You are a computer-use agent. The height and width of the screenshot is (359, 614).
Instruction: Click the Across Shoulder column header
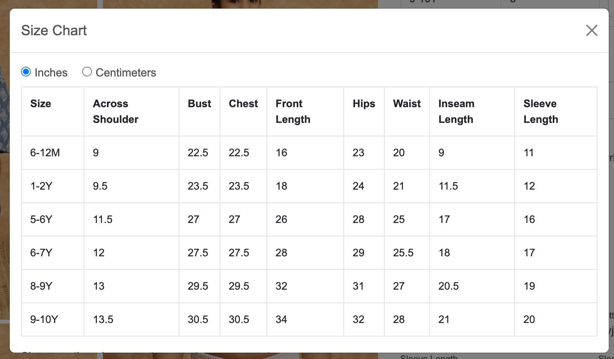(116, 111)
